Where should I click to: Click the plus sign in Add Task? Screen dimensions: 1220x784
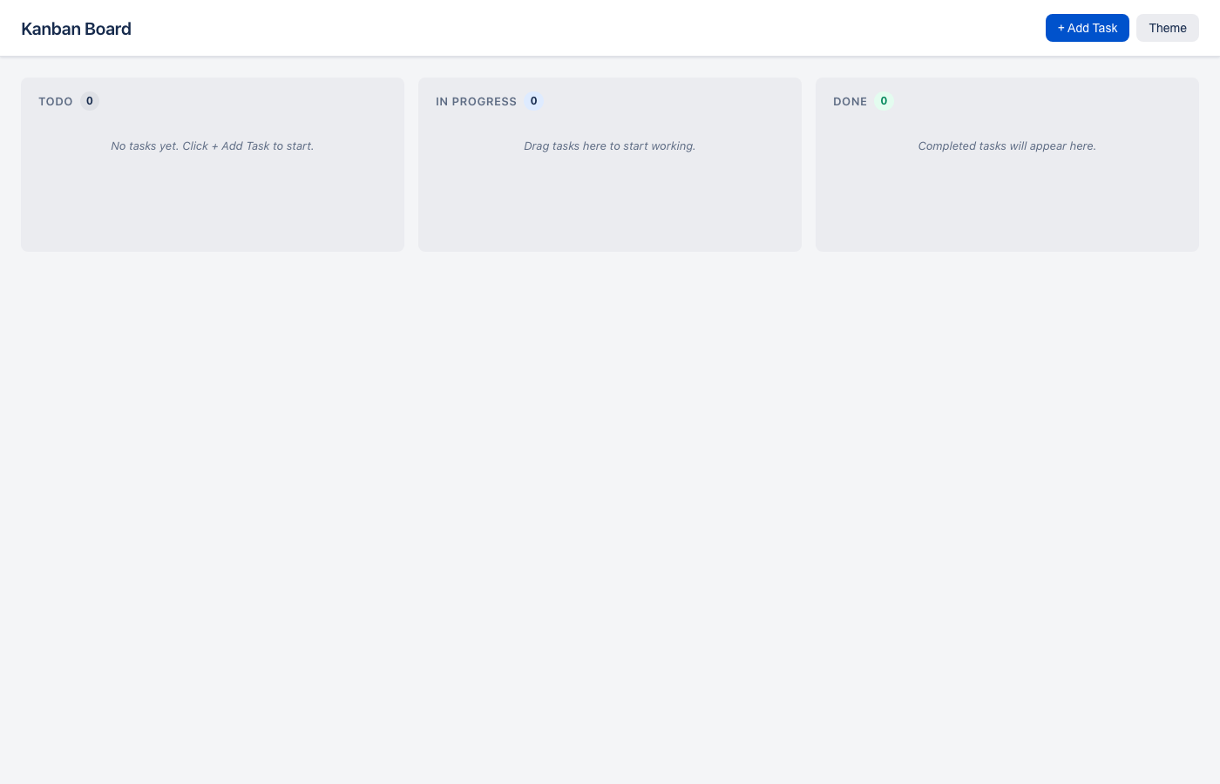[1061, 28]
